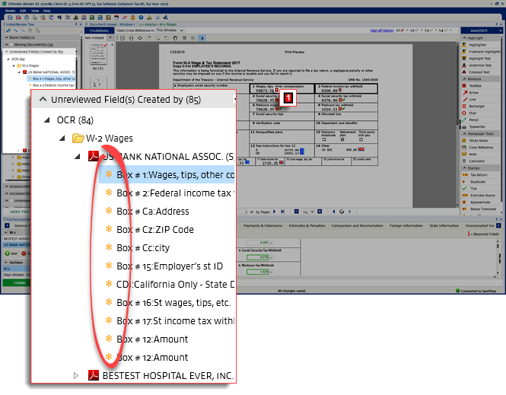Select Box # Cz:ZIP Code field
Image resolution: width=506 pixels, height=395 pixels.
155,230
